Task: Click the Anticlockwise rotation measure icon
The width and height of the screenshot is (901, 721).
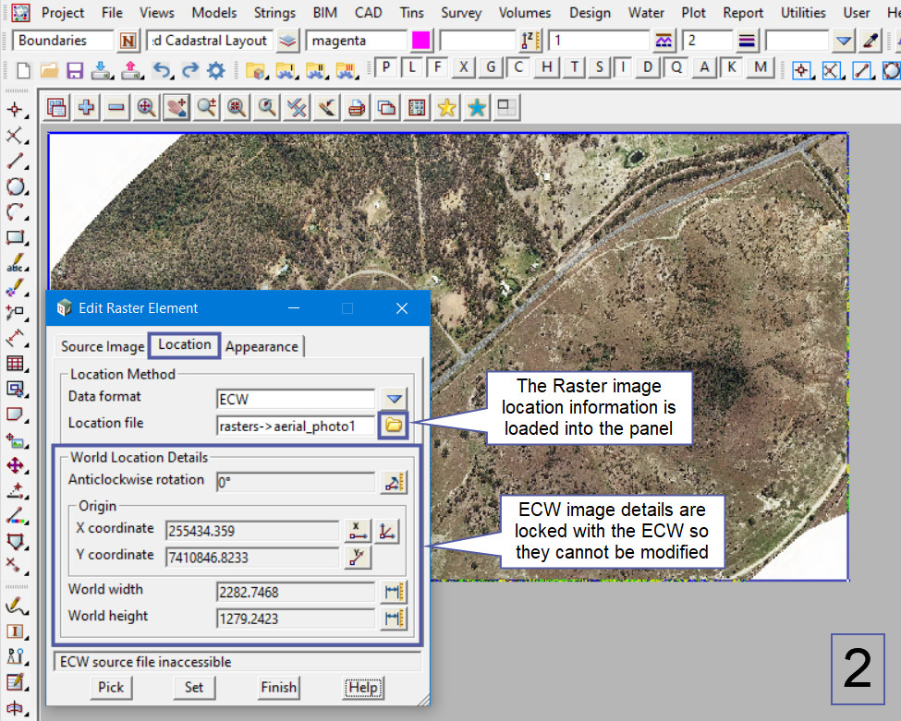Action: (x=395, y=481)
